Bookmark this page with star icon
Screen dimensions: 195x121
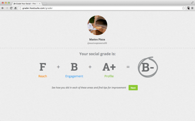(x=183, y=8)
